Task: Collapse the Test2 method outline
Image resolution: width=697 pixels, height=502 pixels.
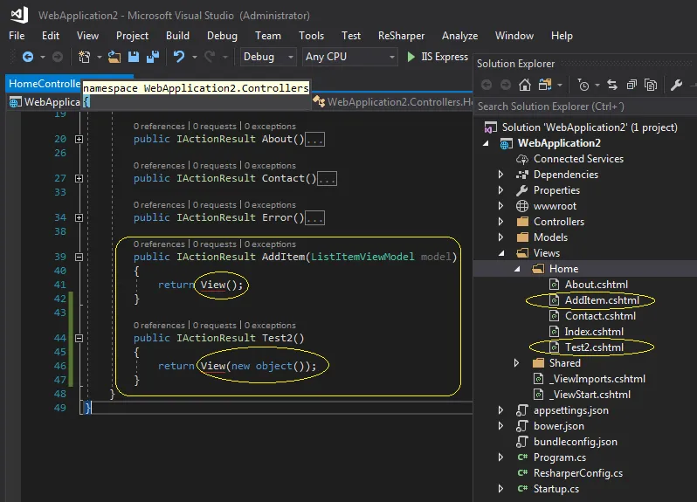Action: tap(79, 338)
